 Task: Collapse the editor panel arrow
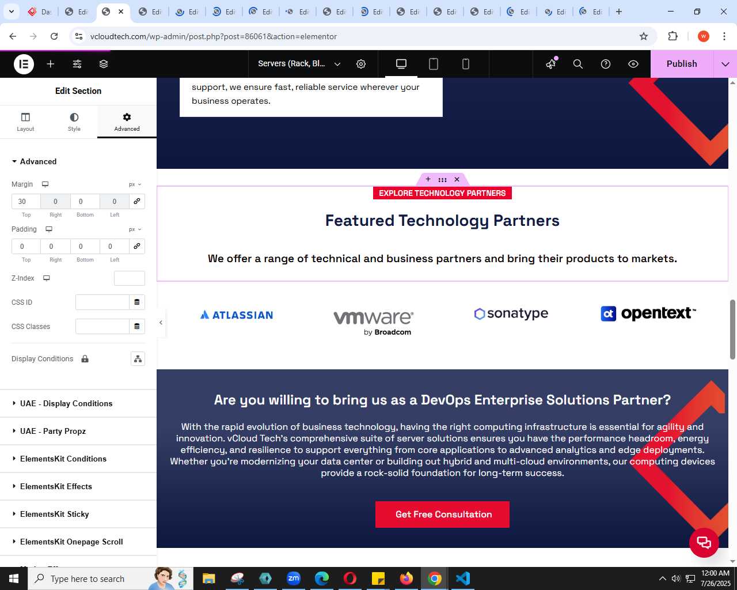[x=161, y=323]
